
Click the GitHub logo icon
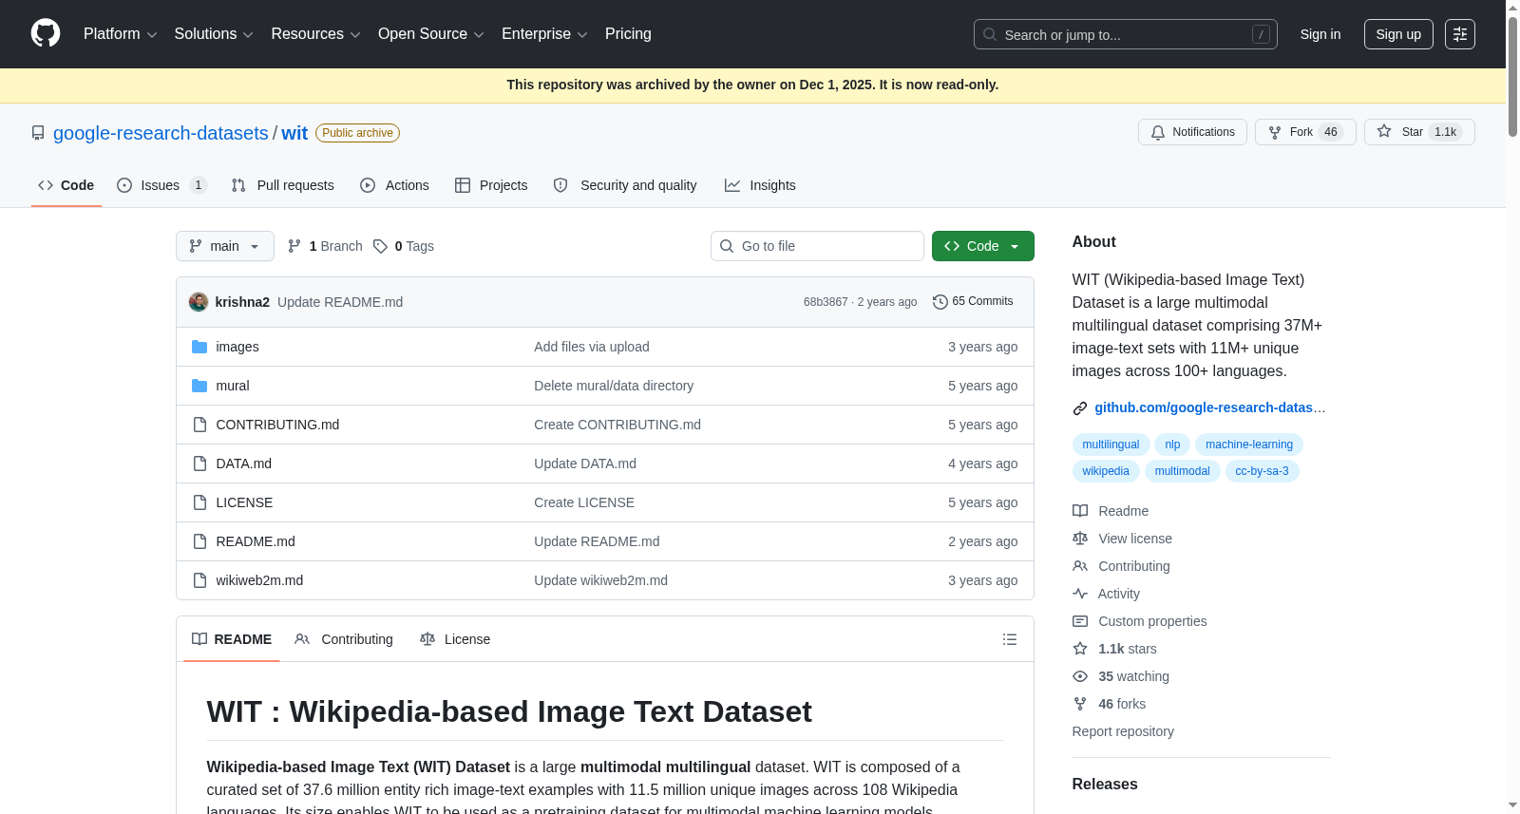tap(46, 34)
